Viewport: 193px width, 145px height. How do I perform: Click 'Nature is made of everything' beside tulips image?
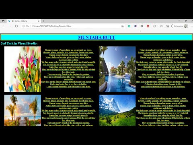(68, 50)
